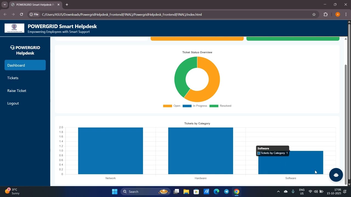Open Task View on taskbar
Screen dimensions: 351x197
(x=176, y=192)
